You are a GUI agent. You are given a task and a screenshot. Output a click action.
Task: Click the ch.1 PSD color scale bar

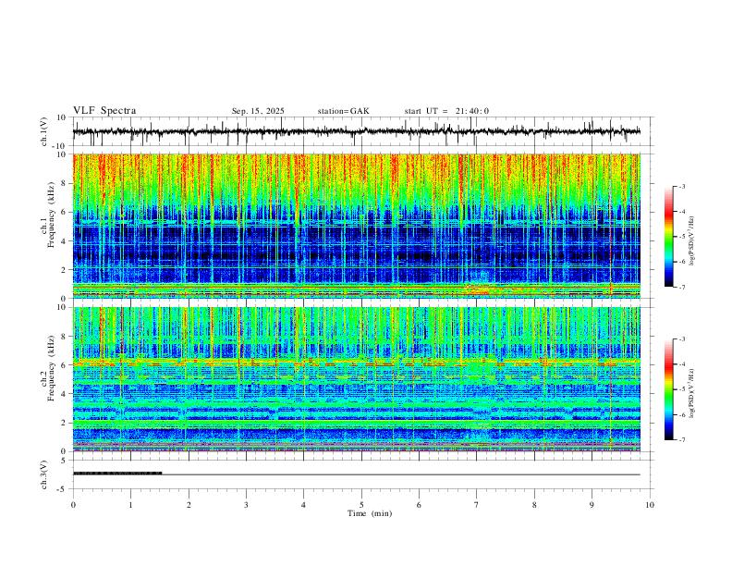pos(669,237)
